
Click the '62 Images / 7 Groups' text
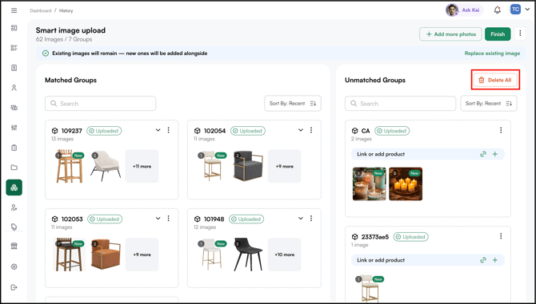click(64, 40)
